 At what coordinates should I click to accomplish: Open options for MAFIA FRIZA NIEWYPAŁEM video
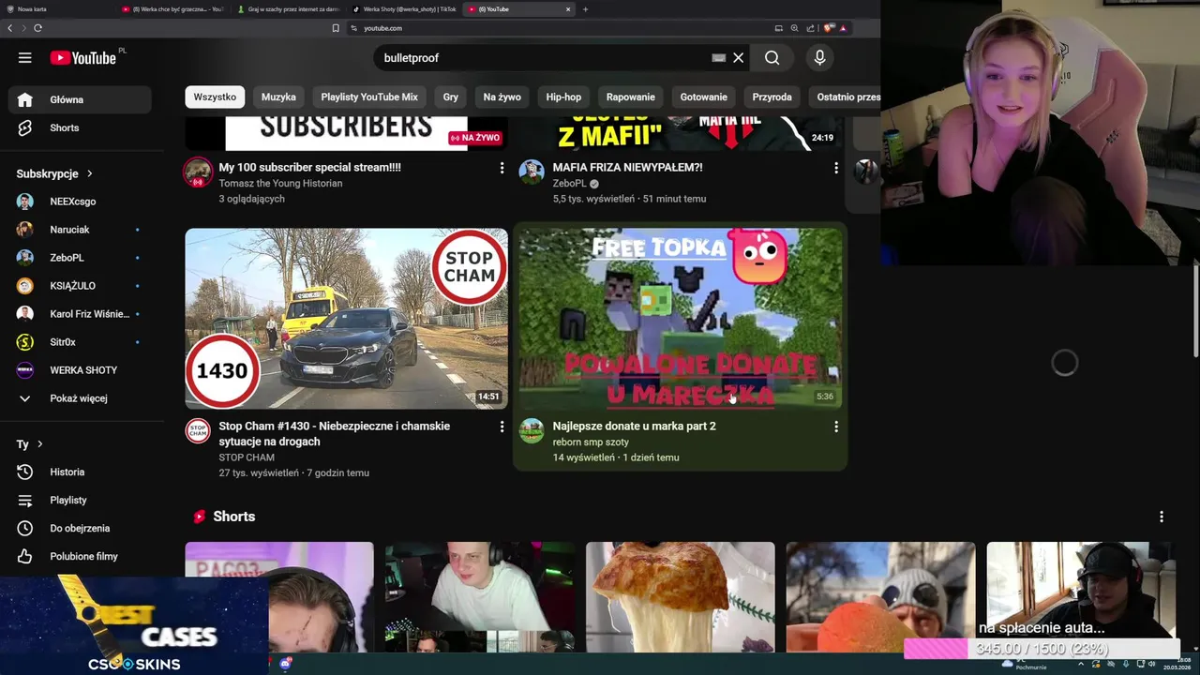click(x=836, y=168)
